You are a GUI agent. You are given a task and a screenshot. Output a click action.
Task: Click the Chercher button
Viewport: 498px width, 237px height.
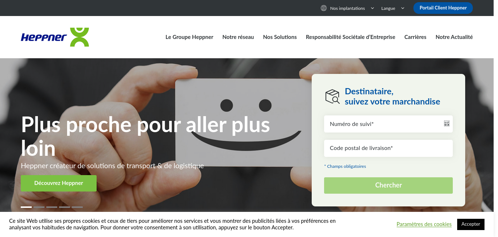pyautogui.click(x=388, y=185)
